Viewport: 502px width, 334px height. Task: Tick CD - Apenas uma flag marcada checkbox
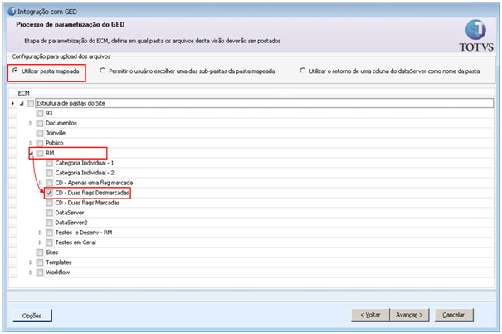(x=49, y=183)
